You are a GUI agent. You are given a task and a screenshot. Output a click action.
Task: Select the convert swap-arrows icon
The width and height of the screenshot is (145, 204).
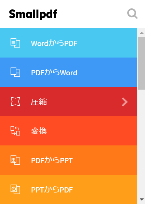[x=15, y=131]
